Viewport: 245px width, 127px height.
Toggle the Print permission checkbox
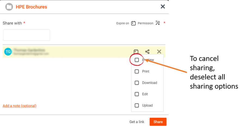137,71
